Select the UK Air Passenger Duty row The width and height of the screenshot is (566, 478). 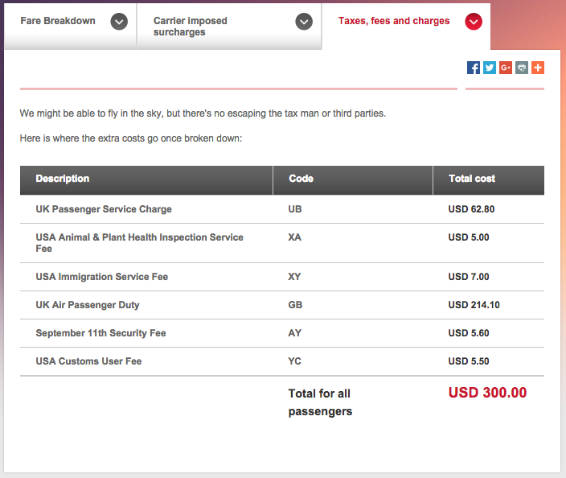click(x=282, y=305)
